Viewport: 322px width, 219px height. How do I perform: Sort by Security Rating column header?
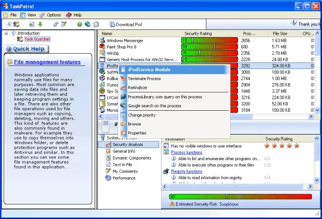[209, 34]
